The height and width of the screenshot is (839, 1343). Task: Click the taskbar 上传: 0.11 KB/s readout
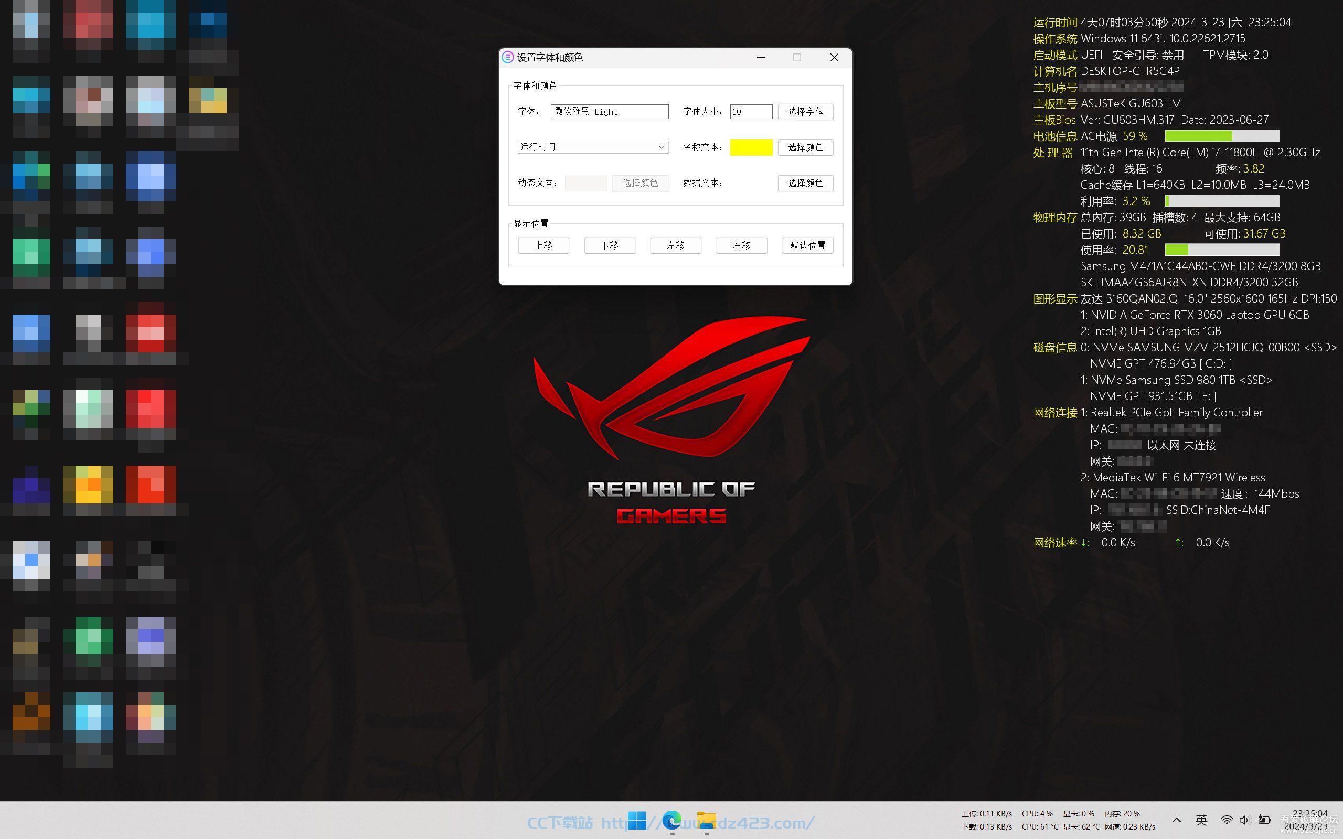[987, 813]
